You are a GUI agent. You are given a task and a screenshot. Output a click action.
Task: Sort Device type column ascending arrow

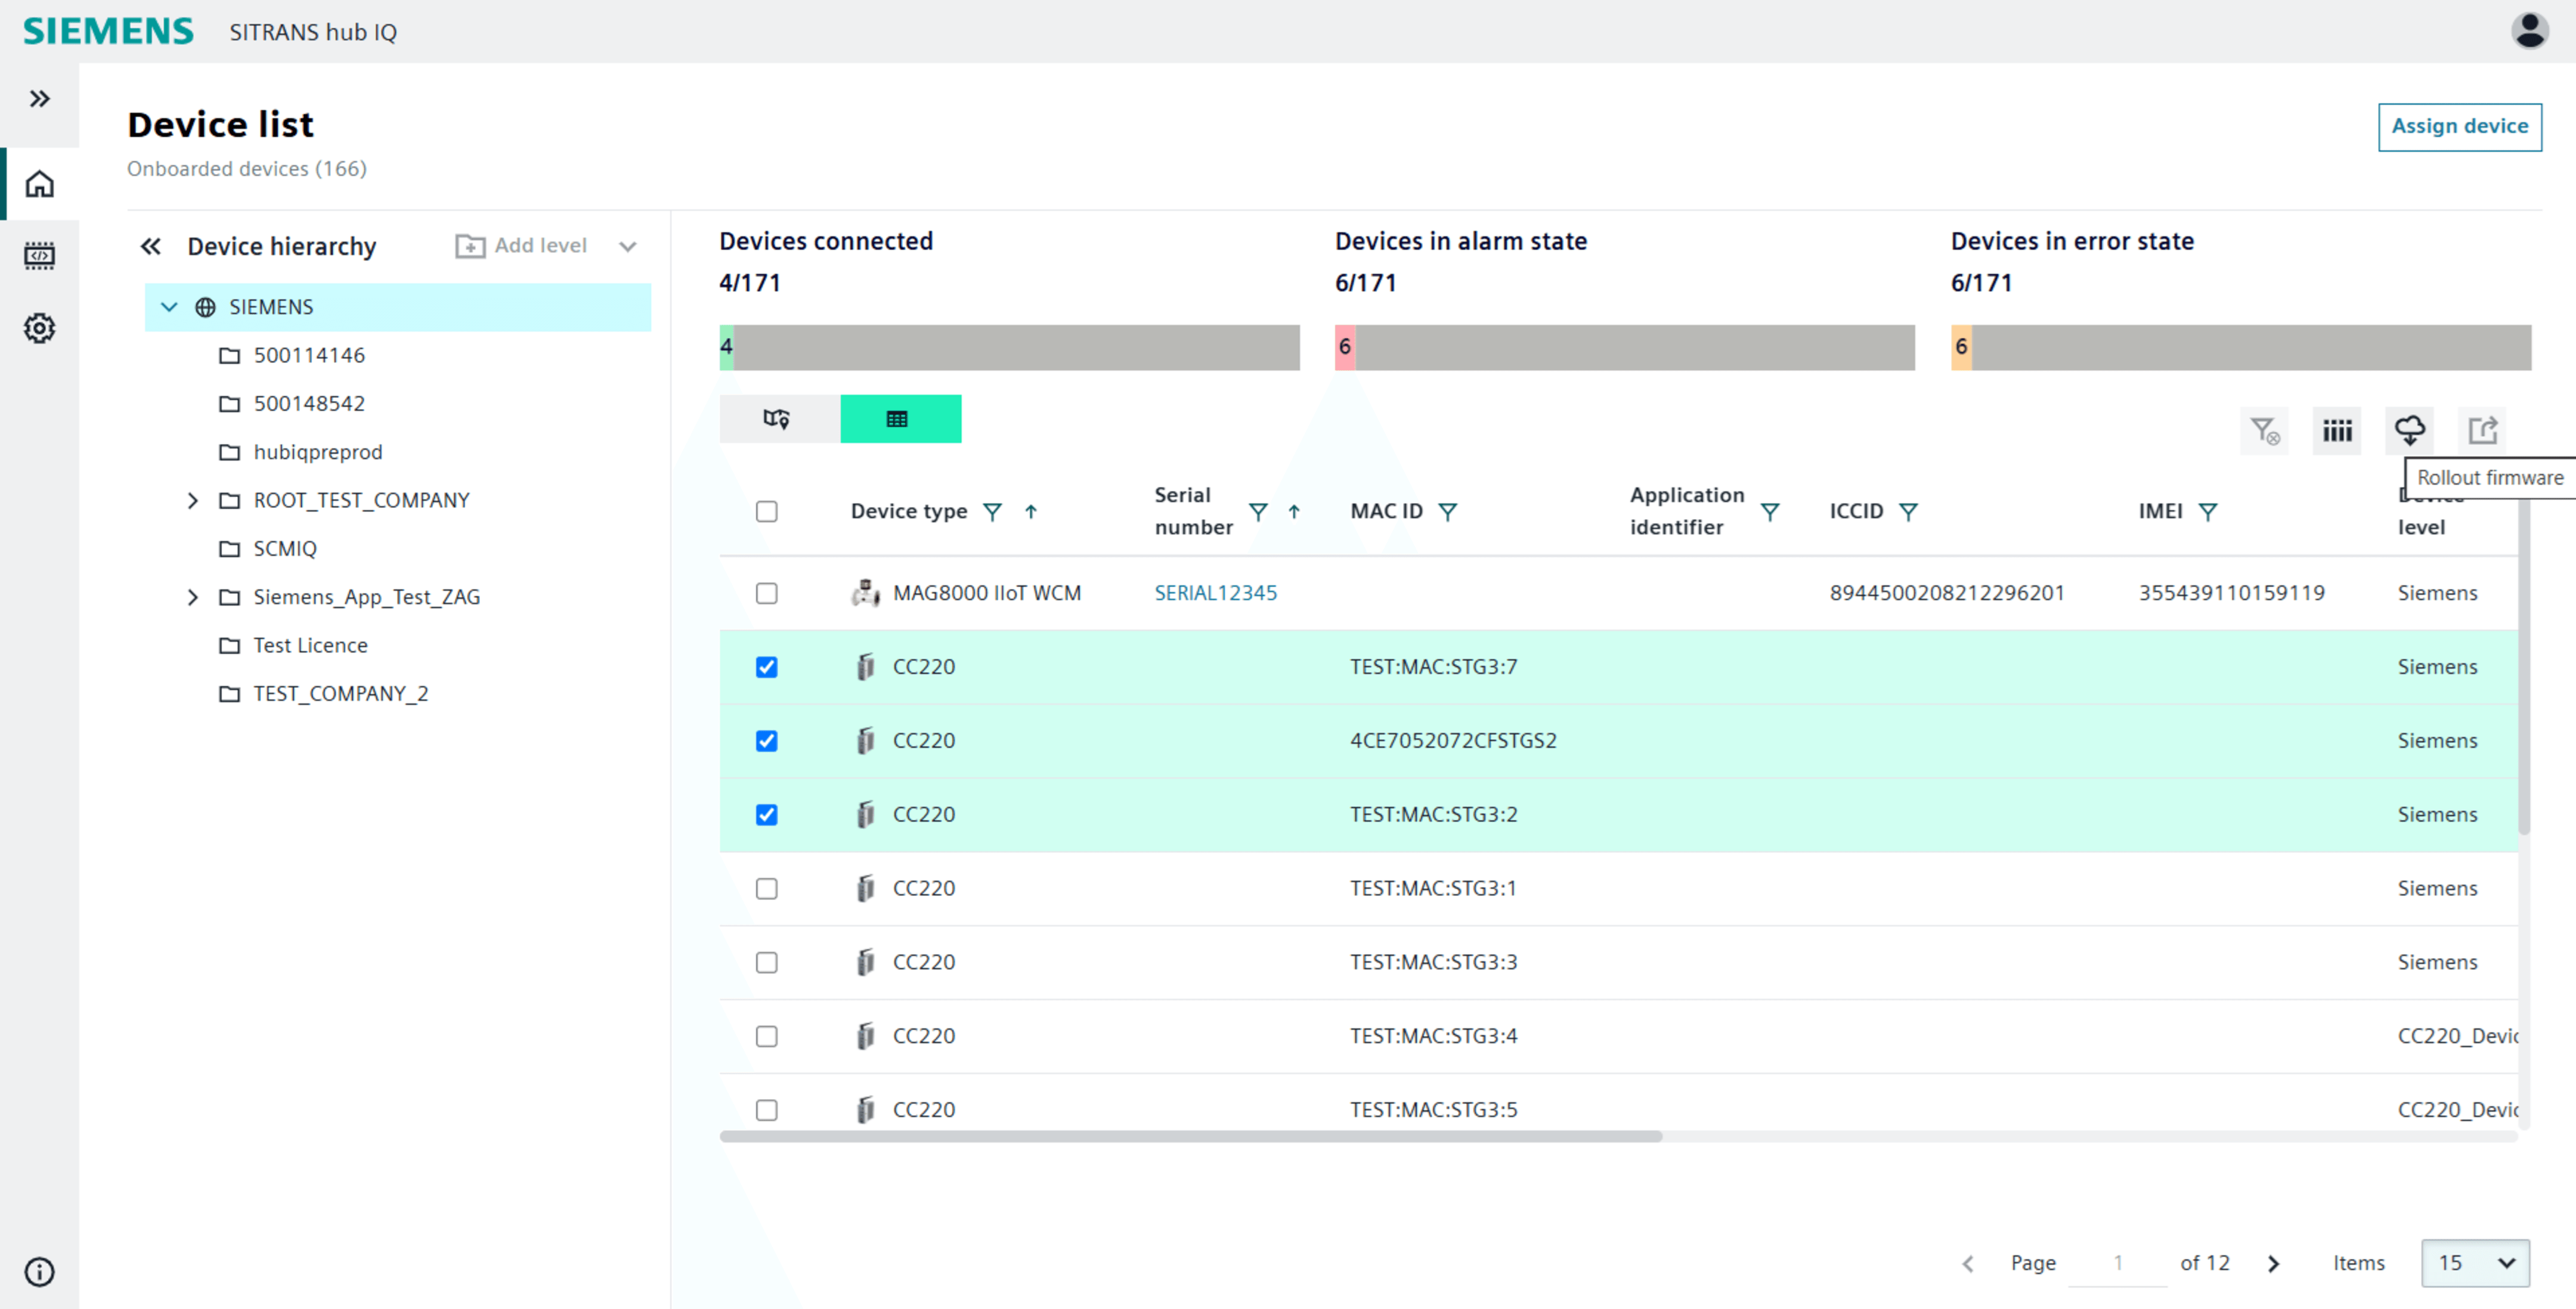[1031, 512]
